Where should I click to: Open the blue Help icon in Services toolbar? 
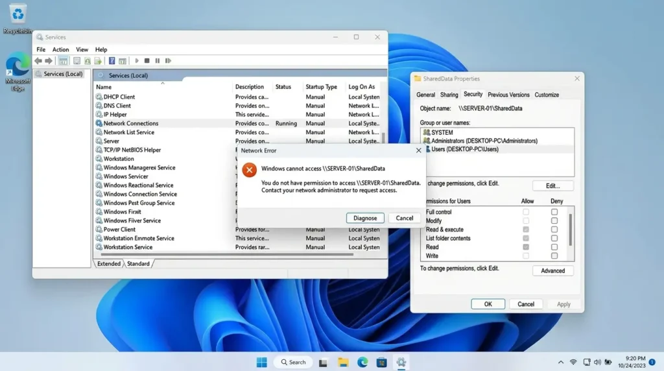click(x=112, y=61)
